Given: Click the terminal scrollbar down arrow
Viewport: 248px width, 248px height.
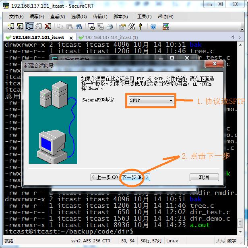Looking at the screenshot, I should pyautogui.click(x=240, y=232).
